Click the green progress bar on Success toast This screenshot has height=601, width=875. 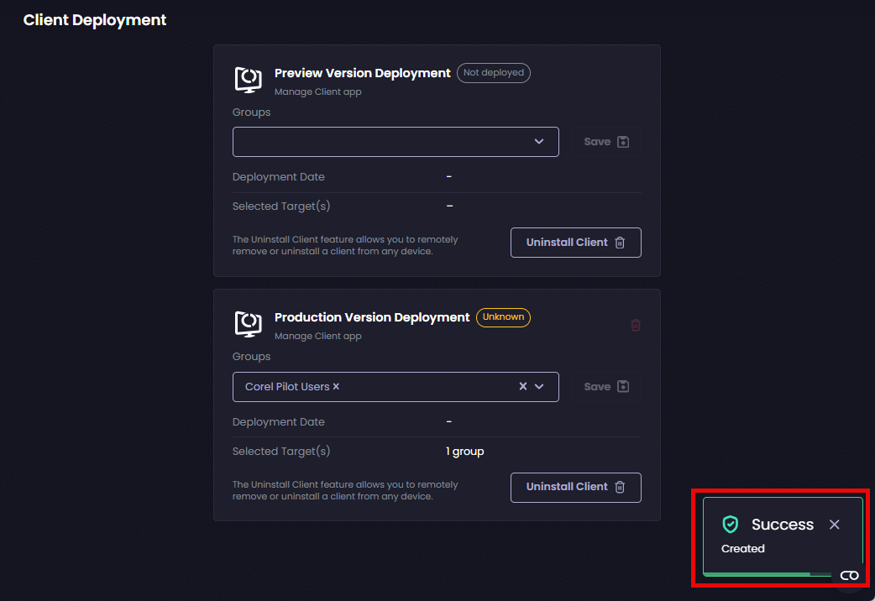pyautogui.click(x=756, y=574)
